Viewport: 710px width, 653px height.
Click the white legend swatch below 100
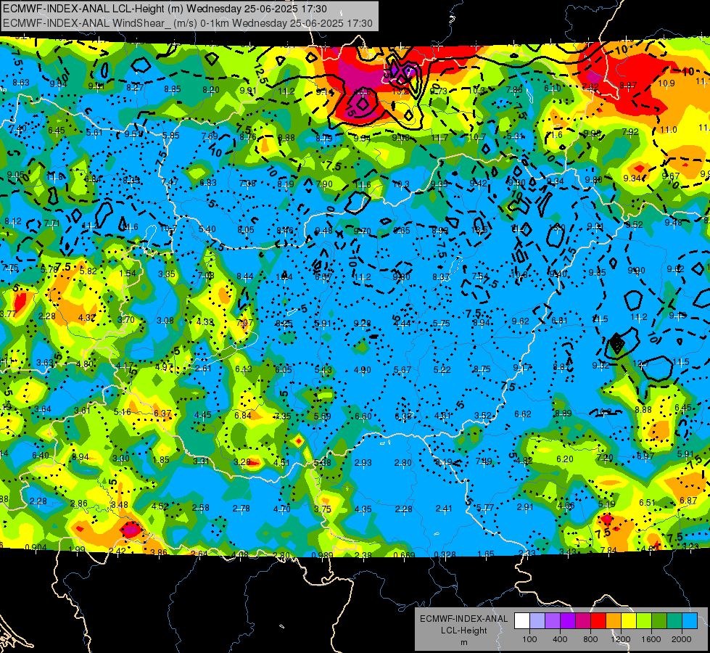pos(522,621)
